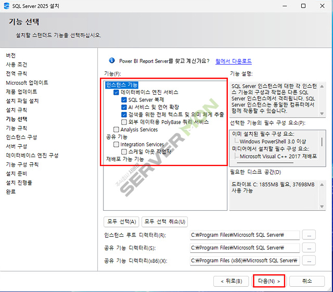Go back with the 뒤로(B) button

pos(231,282)
